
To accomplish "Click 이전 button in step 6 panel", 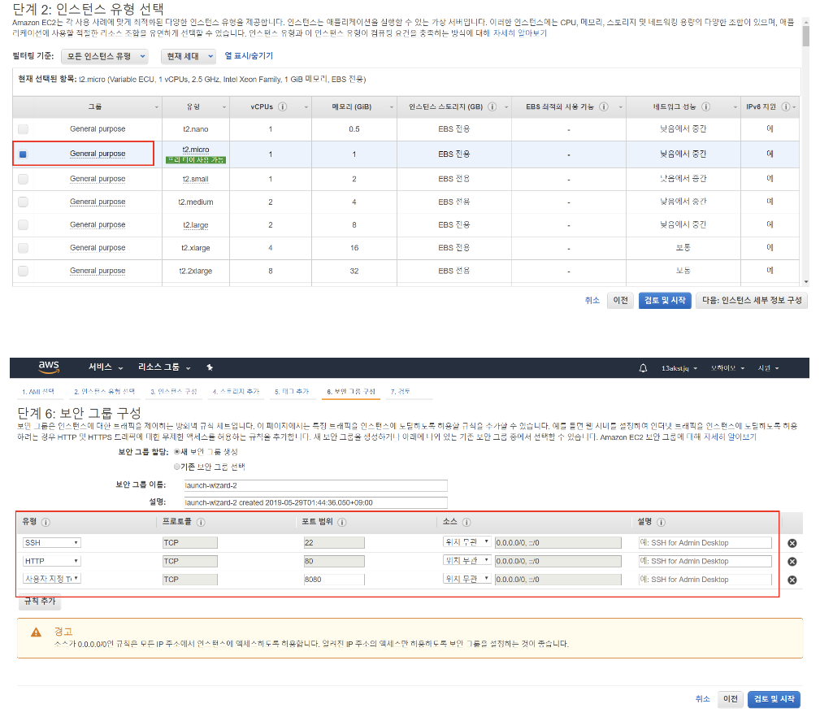I will coord(731,699).
